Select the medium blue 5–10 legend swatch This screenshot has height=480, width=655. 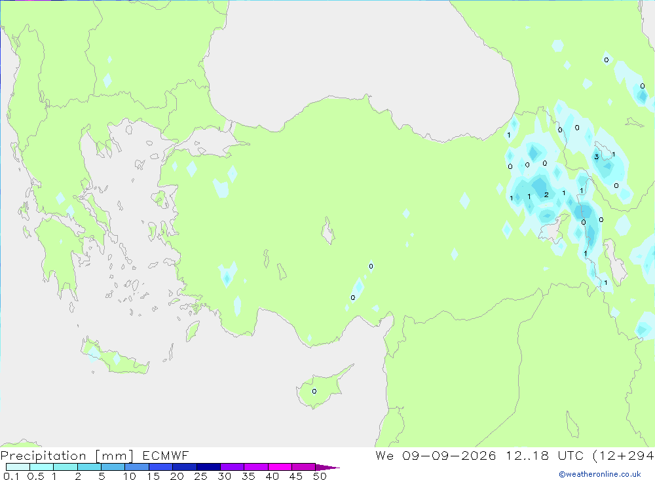tap(113, 467)
